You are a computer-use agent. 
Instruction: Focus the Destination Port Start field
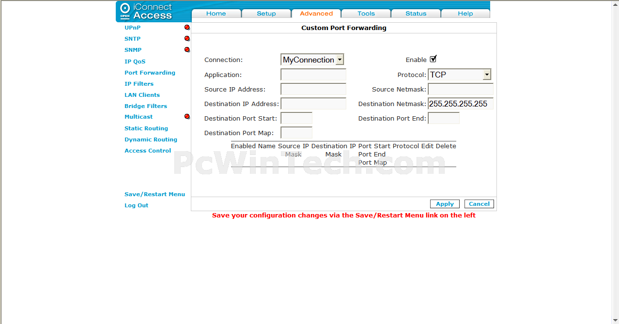point(296,118)
